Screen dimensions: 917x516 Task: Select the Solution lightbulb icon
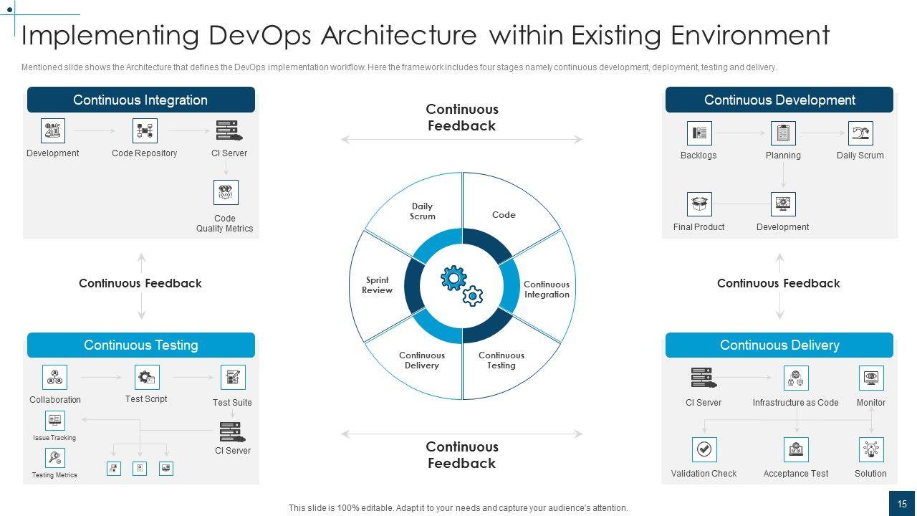(x=871, y=449)
